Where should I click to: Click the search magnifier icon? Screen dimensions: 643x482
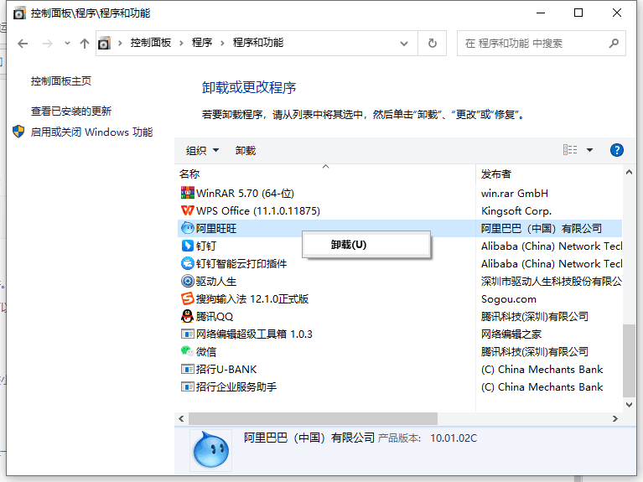point(614,43)
